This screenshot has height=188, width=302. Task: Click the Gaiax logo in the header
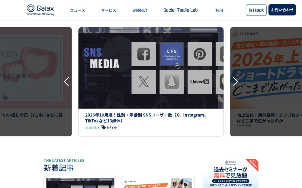coord(40,10)
